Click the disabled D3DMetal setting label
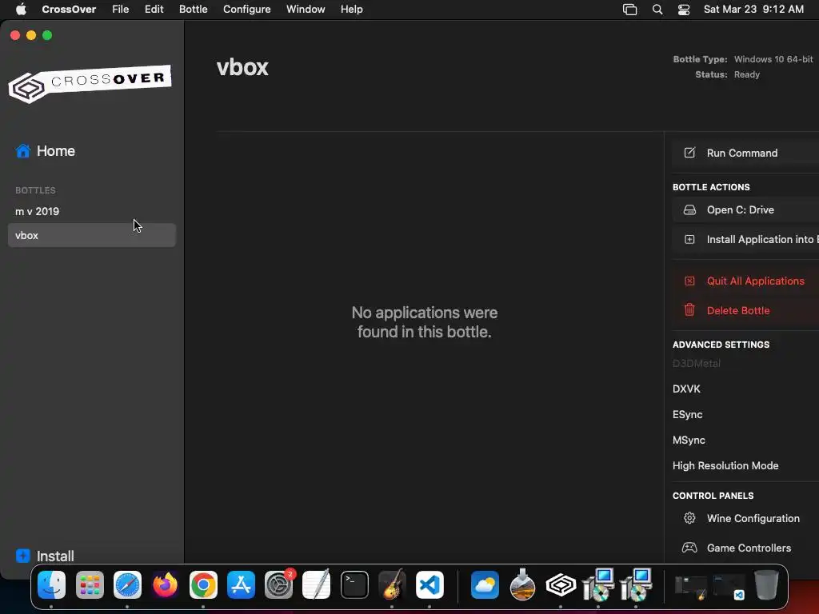 (x=697, y=364)
